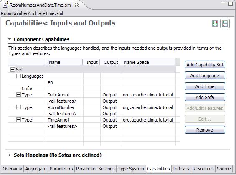
Task: Maximize the editor view pane
Action: tap(231, 4)
